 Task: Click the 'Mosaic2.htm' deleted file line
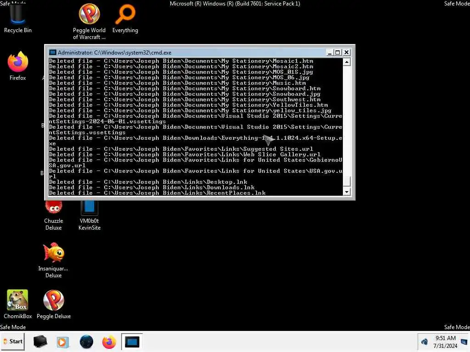[x=181, y=66]
